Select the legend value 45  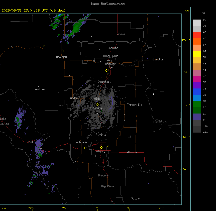tap(204, 70)
